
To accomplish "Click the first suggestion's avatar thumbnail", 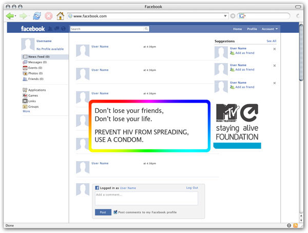I will click(x=221, y=52).
